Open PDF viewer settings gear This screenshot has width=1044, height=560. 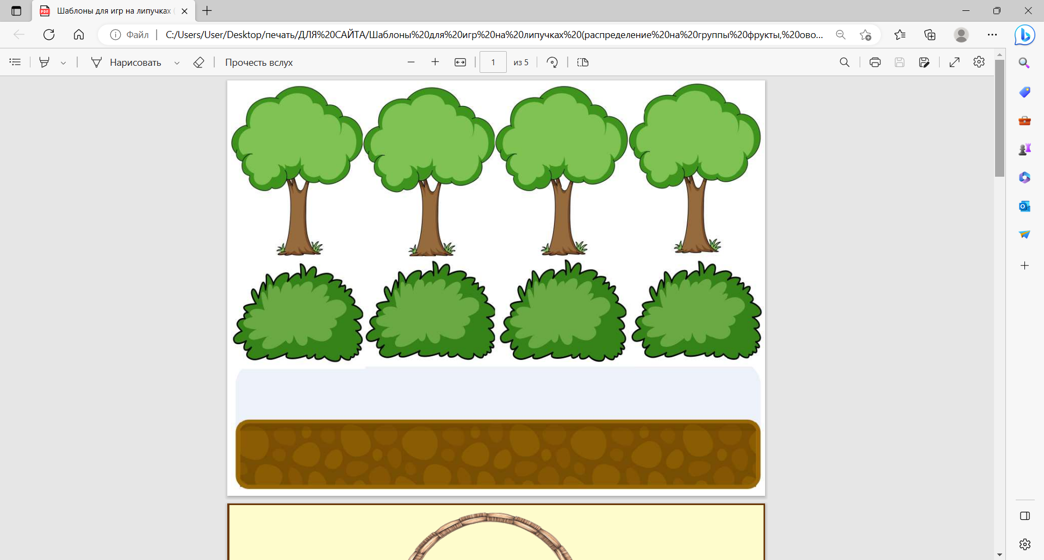[979, 62]
